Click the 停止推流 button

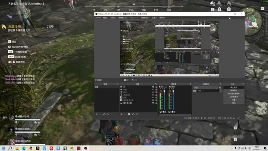coord(233,88)
